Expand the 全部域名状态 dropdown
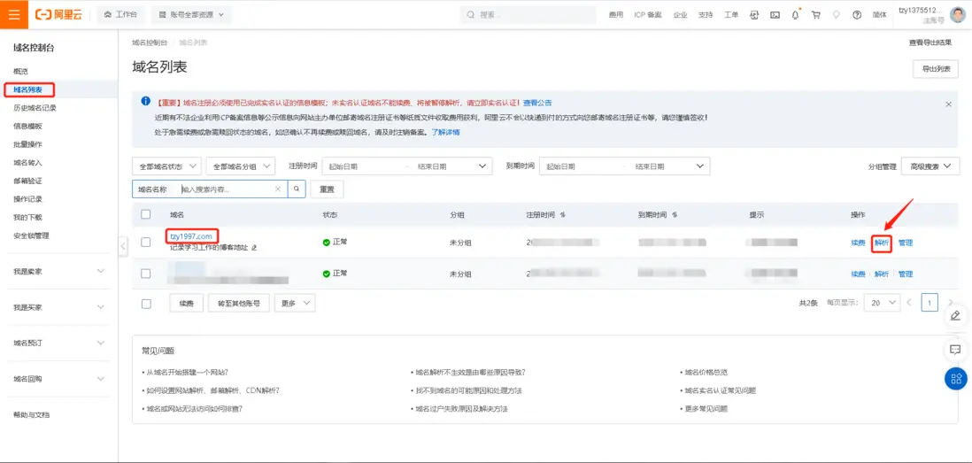 166,166
